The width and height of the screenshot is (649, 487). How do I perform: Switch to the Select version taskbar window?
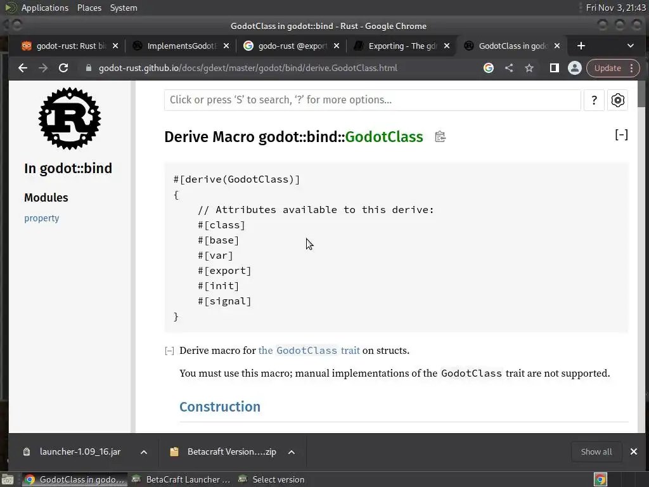coord(271,479)
